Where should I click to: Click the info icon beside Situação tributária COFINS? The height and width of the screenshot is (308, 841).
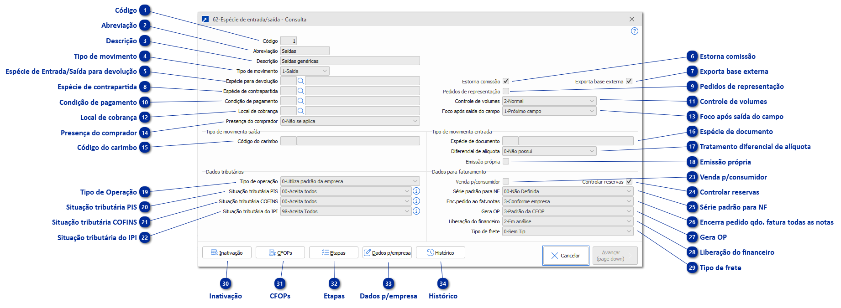[416, 201]
